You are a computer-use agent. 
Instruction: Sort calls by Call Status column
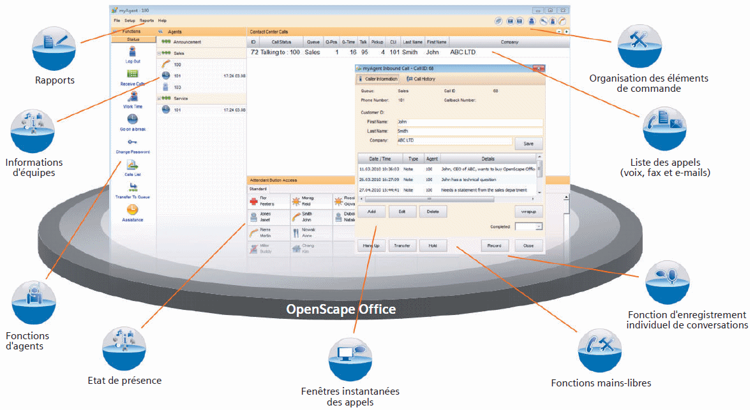[281, 42]
